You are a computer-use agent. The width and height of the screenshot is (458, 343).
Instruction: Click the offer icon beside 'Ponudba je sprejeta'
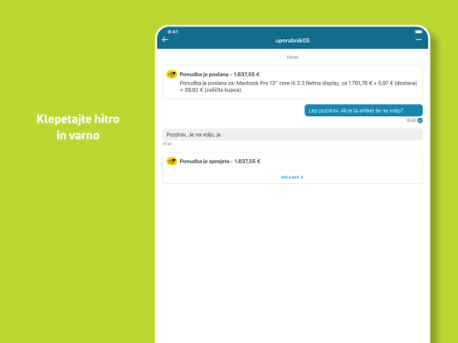click(172, 161)
